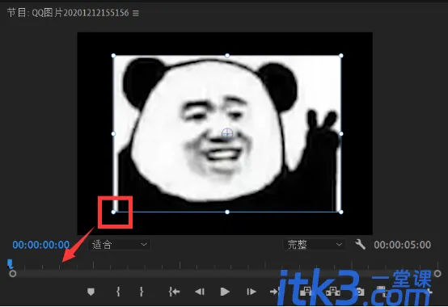Screen dimensions: 448x307
Task: Step forward one frame
Action: (x=251, y=292)
